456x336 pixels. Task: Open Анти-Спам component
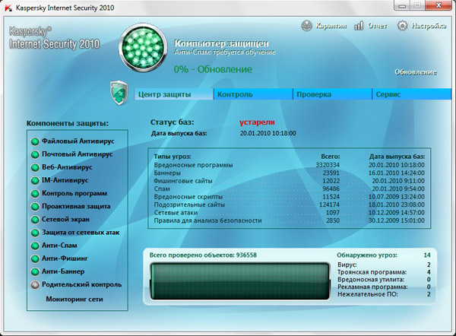(59, 246)
